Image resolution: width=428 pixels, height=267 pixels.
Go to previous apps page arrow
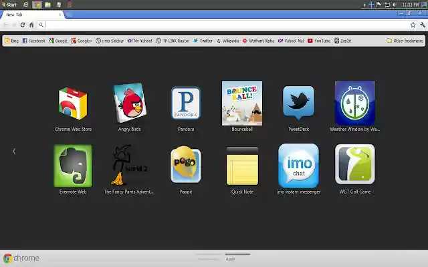click(14, 152)
